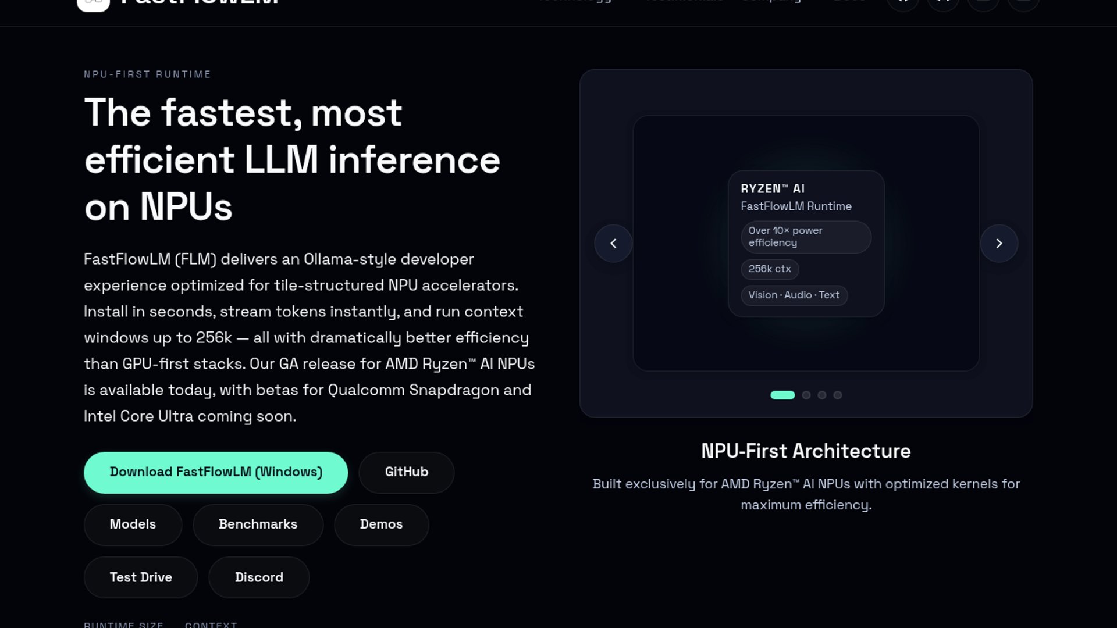
Task: Advance to the next carousel slide
Action: pos(999,243)
